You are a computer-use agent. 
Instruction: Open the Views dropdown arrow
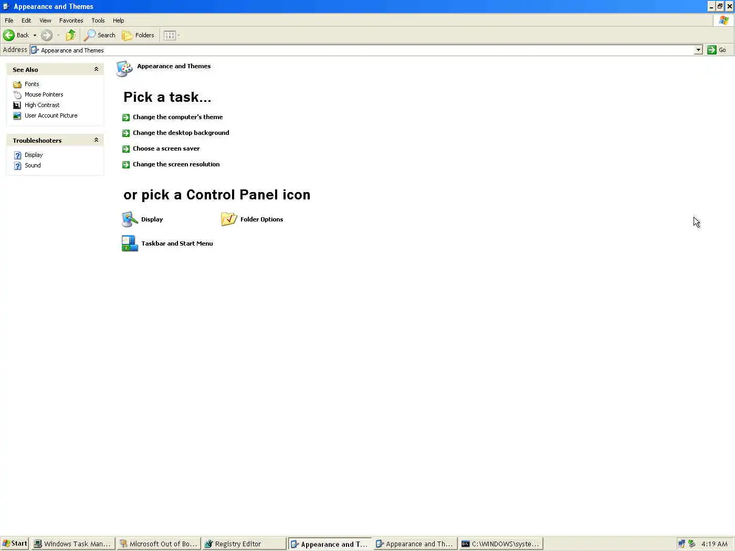click(178, 35)
